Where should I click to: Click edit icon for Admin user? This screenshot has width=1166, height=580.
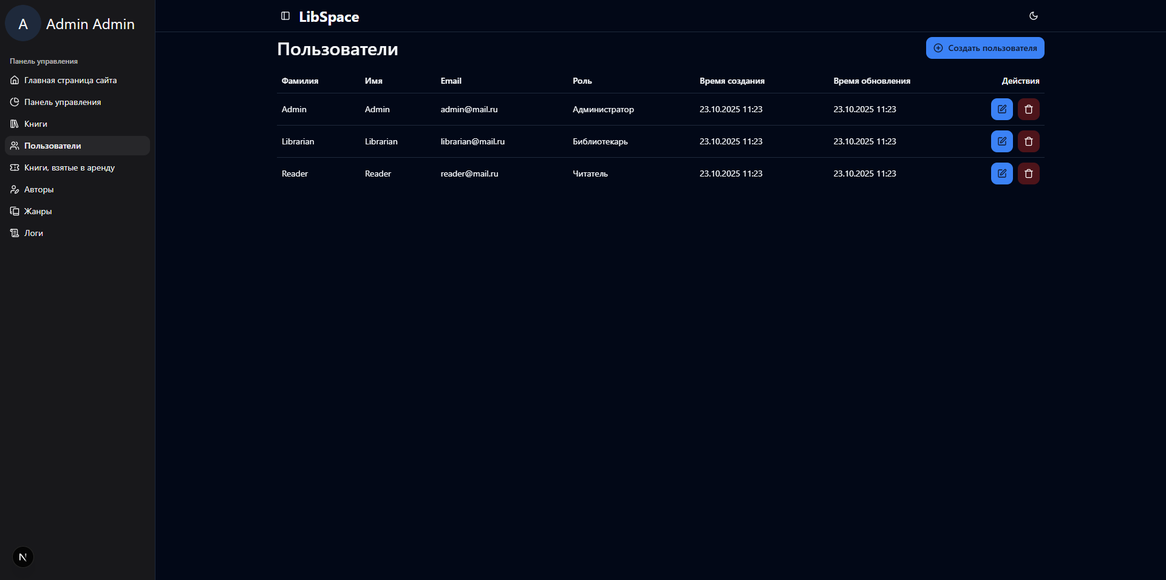[x=1001, y=109]
